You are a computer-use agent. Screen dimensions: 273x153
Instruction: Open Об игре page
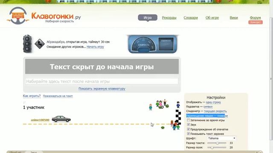(212, 18)
